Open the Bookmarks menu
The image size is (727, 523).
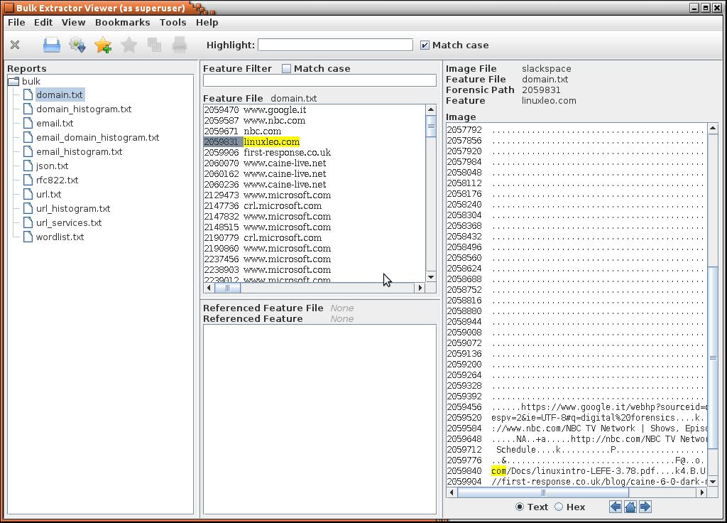(122, 22)
